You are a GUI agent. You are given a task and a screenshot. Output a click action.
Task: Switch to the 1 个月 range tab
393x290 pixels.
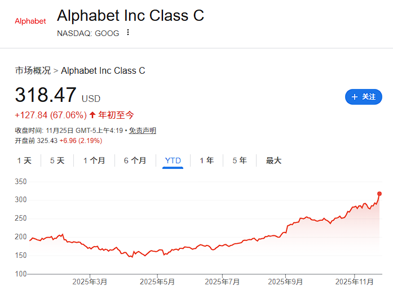click(x=94, y=160)
